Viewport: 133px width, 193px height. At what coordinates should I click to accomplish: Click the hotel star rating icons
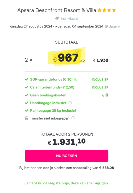(x=107, y=10)
